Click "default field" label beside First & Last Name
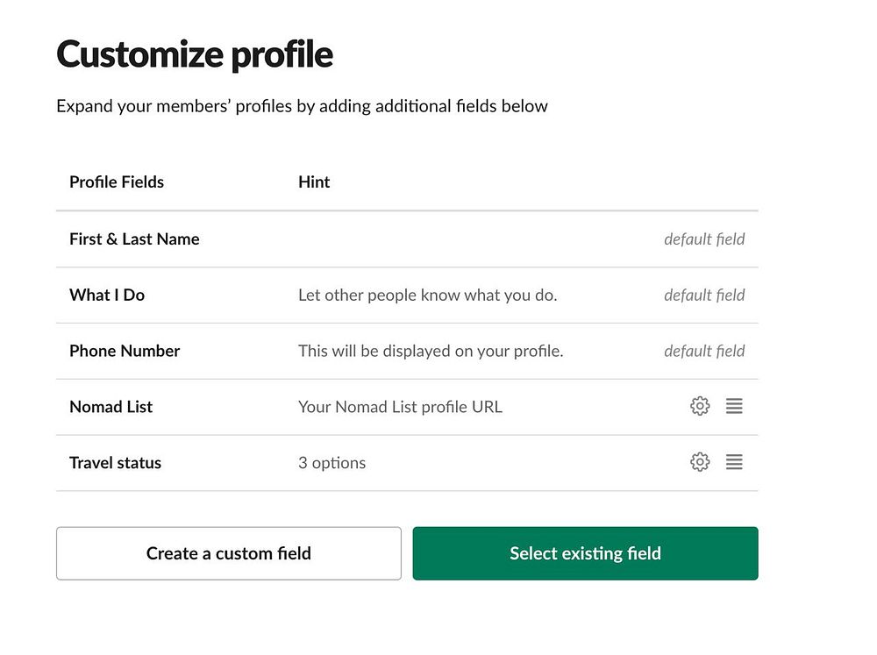 (704, 239)
